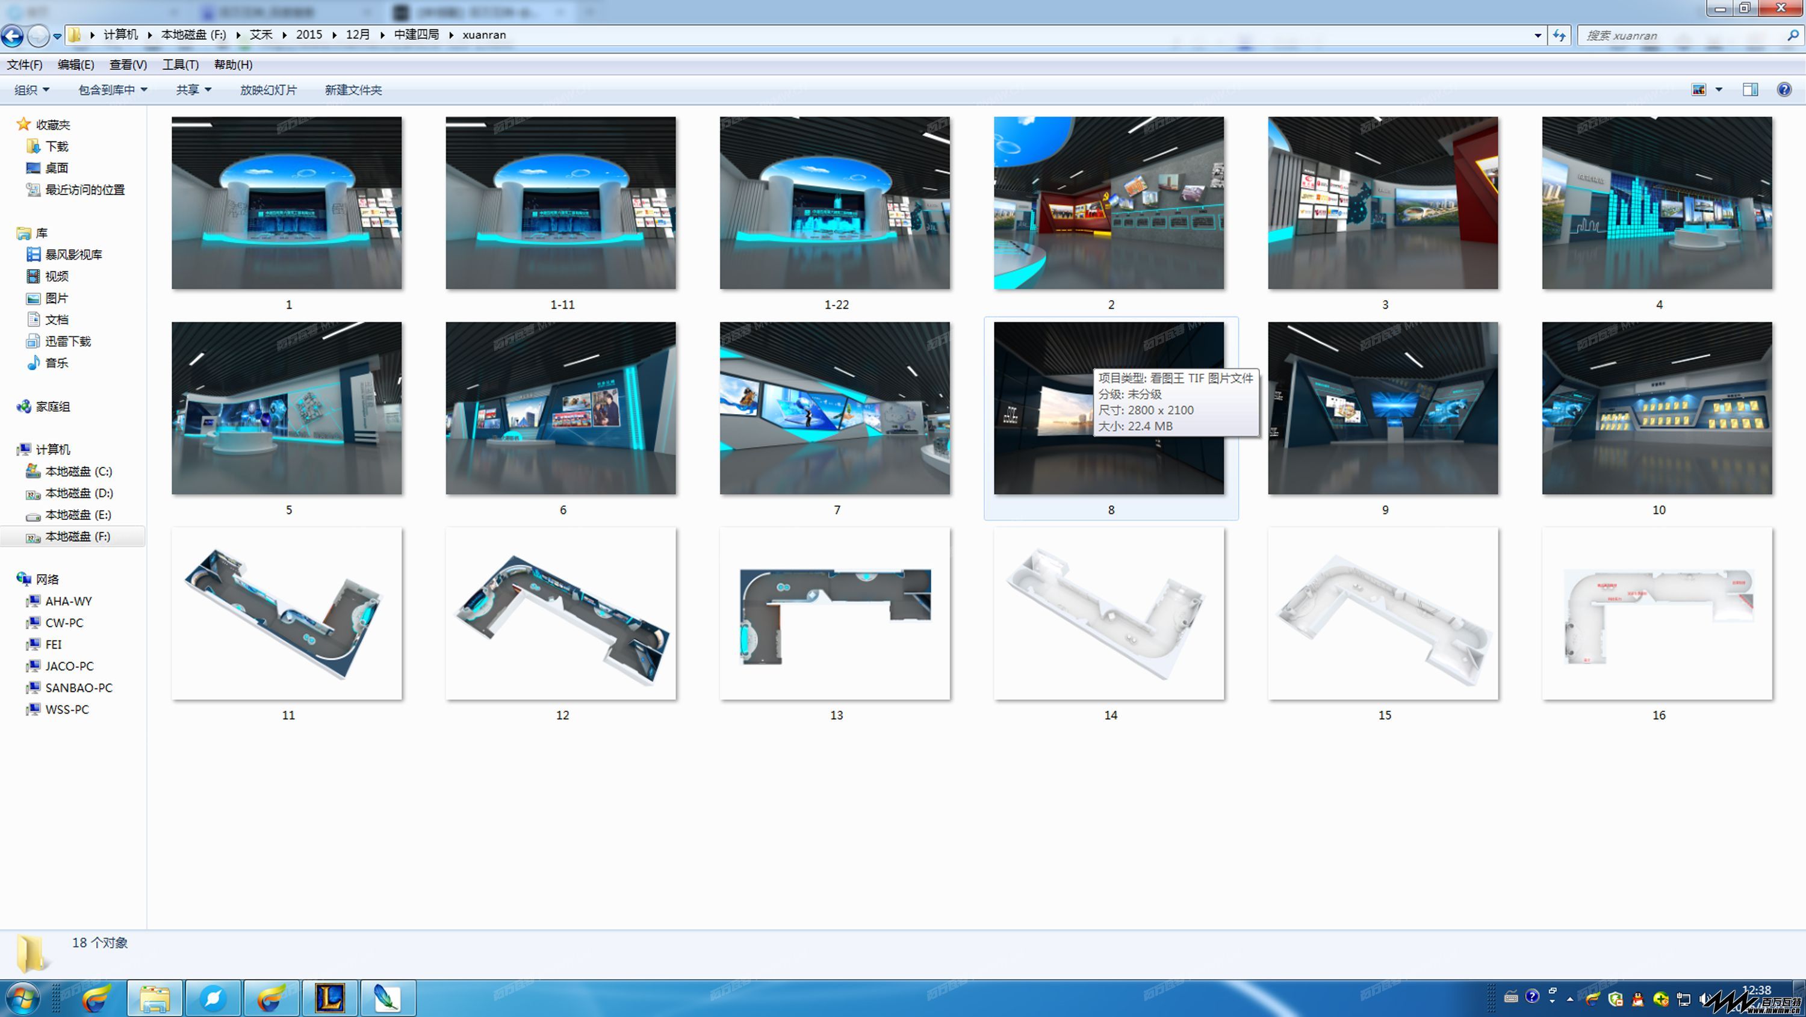
Task: Click the 新建文件夹 button
Action: click(353, 90)
